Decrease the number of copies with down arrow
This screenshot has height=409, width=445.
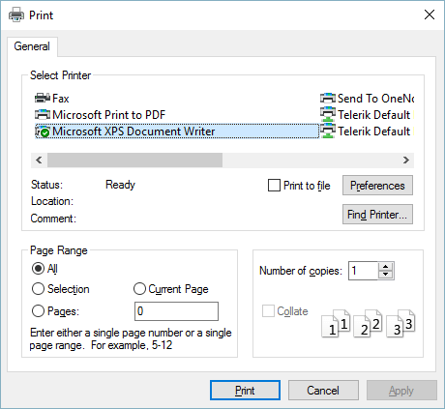coord(385,275)
